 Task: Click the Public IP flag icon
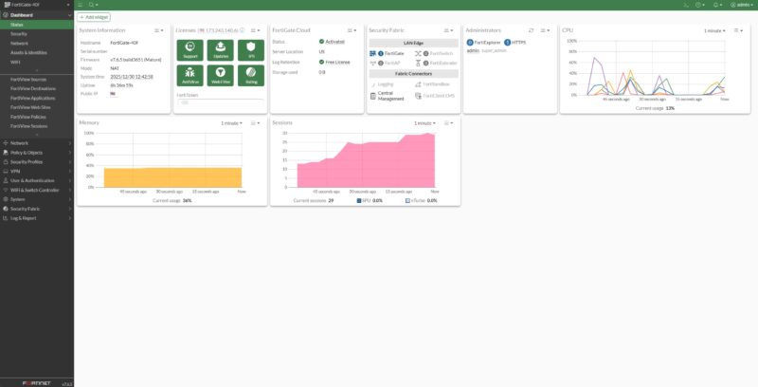(113, 94)
